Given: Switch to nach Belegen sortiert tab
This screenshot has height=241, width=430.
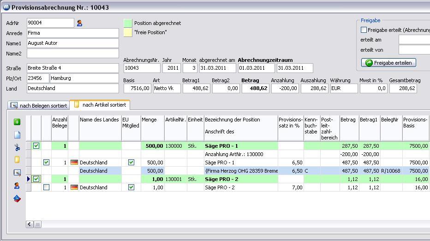Looking at the screenshot, I should [x=38, y=106].
